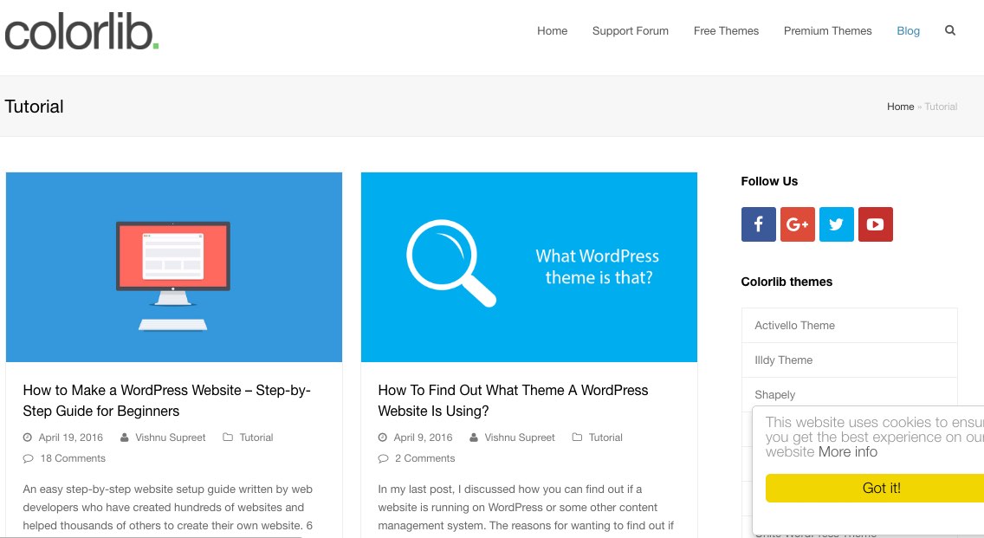Click the clock icon beside April 9, 2016
Image resolution: width=984 pixels, height=538 pixels.
coord(383,438)
